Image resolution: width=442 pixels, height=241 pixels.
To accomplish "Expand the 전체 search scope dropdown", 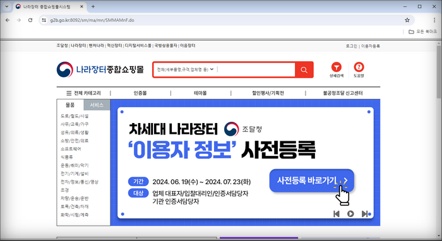I will [x=185, y=69].
